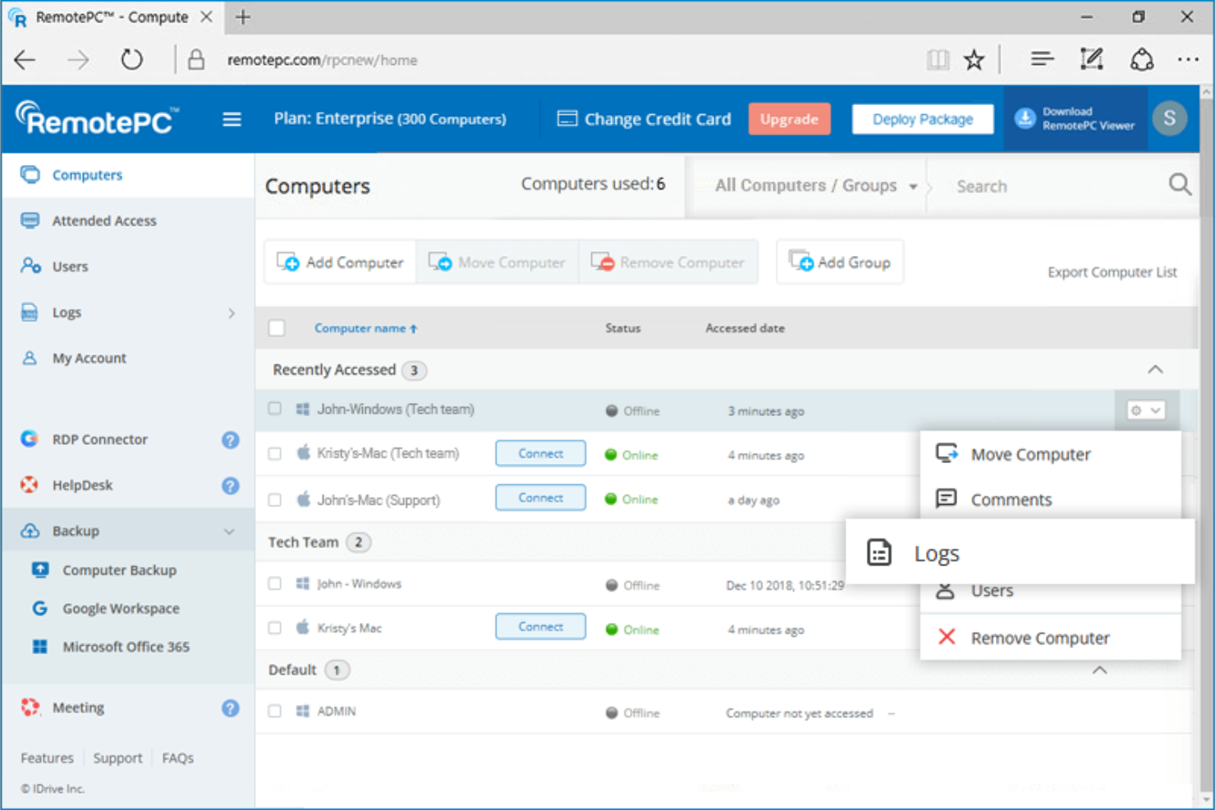1215x810 pixels.
Task: Open the Users section icon
Action: click(30, 266)
